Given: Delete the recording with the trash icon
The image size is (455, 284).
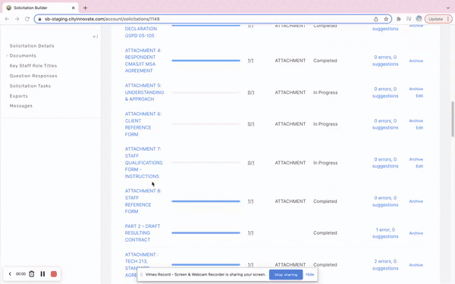Looking at the screenshot, I should pyautogui.click(x=32, y=274).
